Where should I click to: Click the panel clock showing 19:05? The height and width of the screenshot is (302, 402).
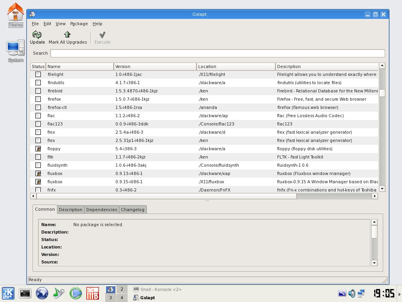(384, 293)
